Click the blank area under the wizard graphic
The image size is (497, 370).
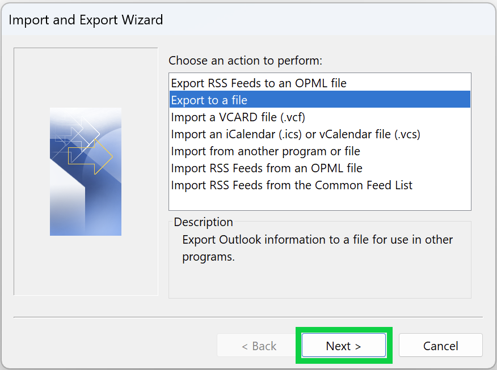85,265
